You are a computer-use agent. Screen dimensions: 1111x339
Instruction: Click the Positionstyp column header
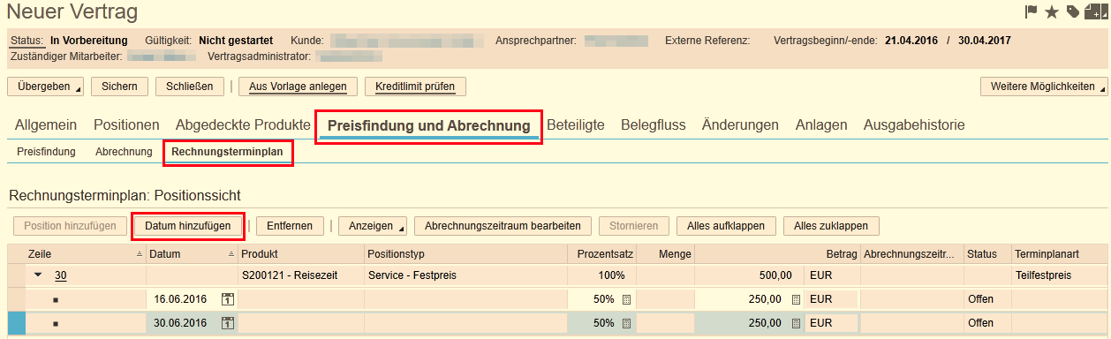pyautogui.click(x=465, y=254)
